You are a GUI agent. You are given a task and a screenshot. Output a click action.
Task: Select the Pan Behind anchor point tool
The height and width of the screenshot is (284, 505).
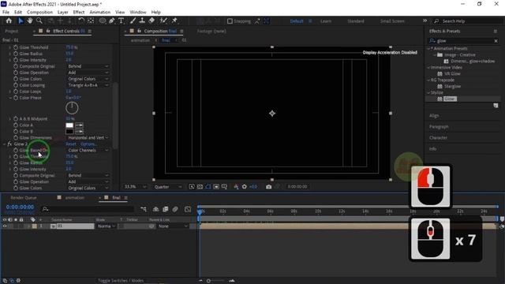(91, 21)
